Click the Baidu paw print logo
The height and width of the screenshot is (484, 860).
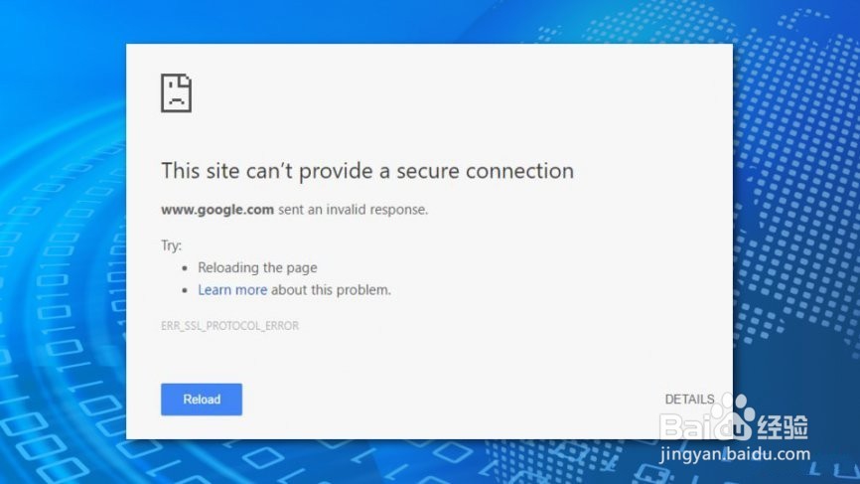coord(736,415)
